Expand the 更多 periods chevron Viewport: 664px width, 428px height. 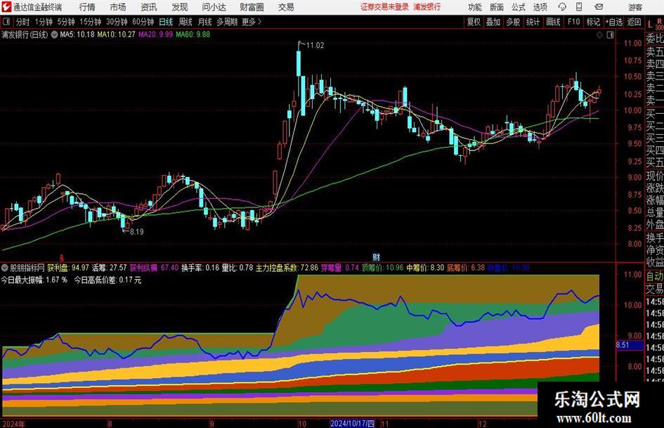(252, 22)
